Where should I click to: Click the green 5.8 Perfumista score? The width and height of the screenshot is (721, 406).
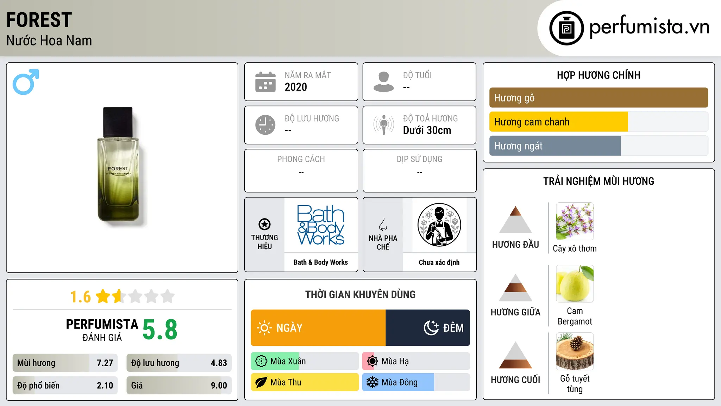click(x=160, y=330)
